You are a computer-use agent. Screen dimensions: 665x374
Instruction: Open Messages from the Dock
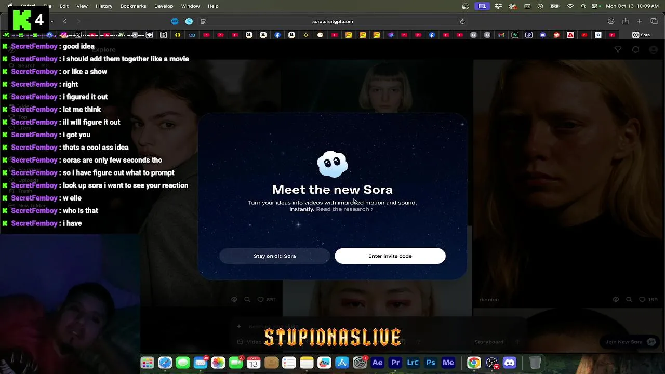coord(183,363)
